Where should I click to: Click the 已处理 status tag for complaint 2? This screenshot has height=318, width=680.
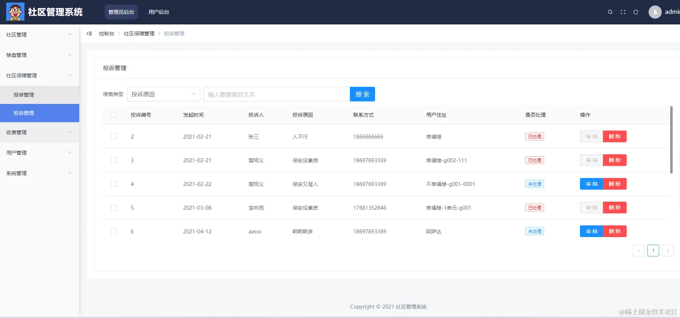click(535, 136)
